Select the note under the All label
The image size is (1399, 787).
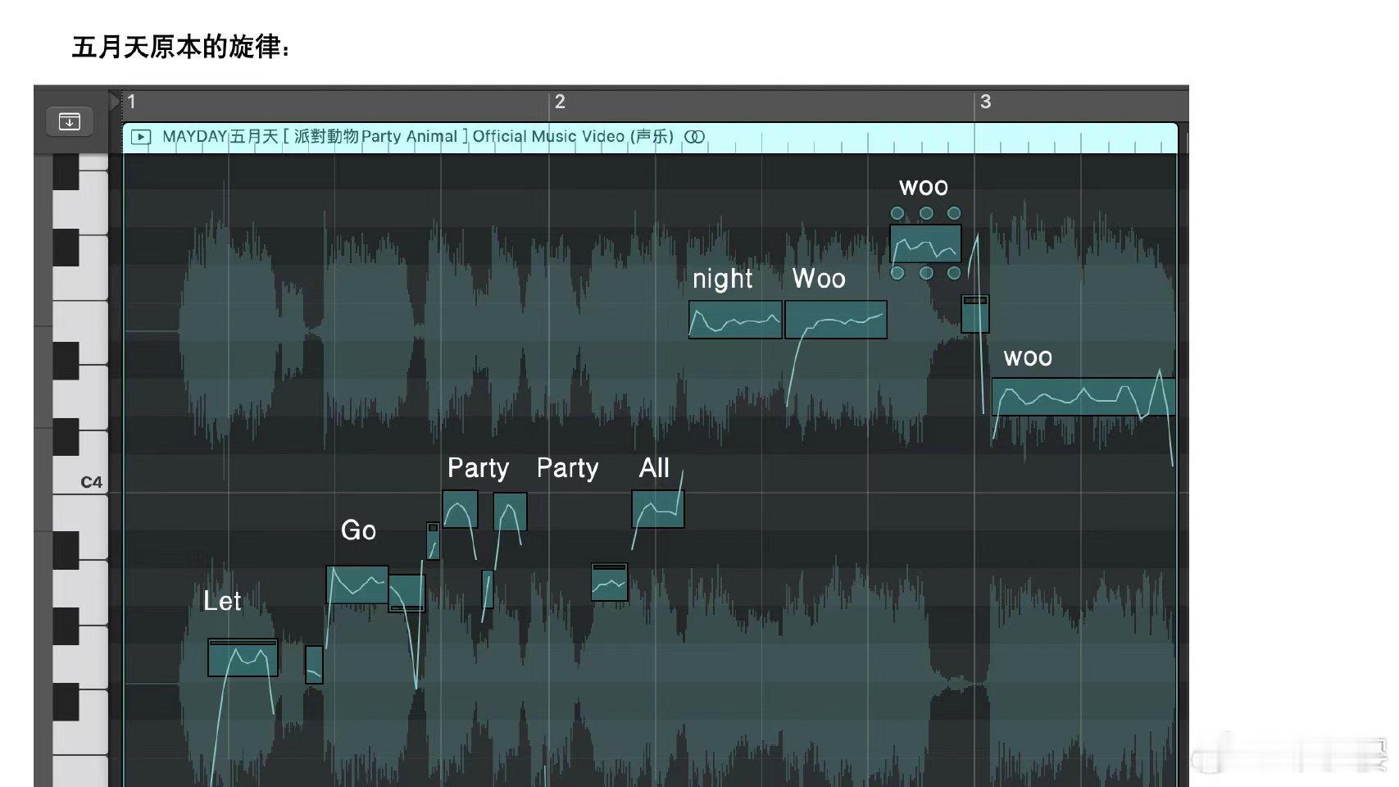pyautogui.click(x=658, y=509)
